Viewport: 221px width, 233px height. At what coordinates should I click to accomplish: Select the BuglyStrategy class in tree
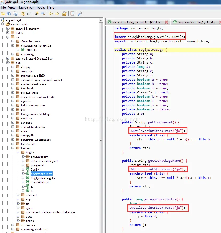coord(41,174)
